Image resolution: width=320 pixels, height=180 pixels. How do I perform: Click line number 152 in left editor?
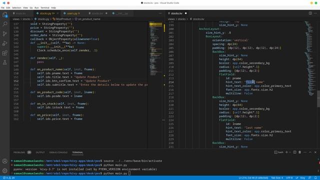(16, 81)
